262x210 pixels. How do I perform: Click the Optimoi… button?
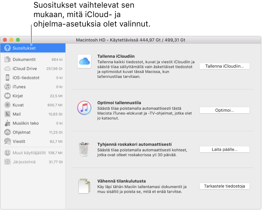coord(224,110)
